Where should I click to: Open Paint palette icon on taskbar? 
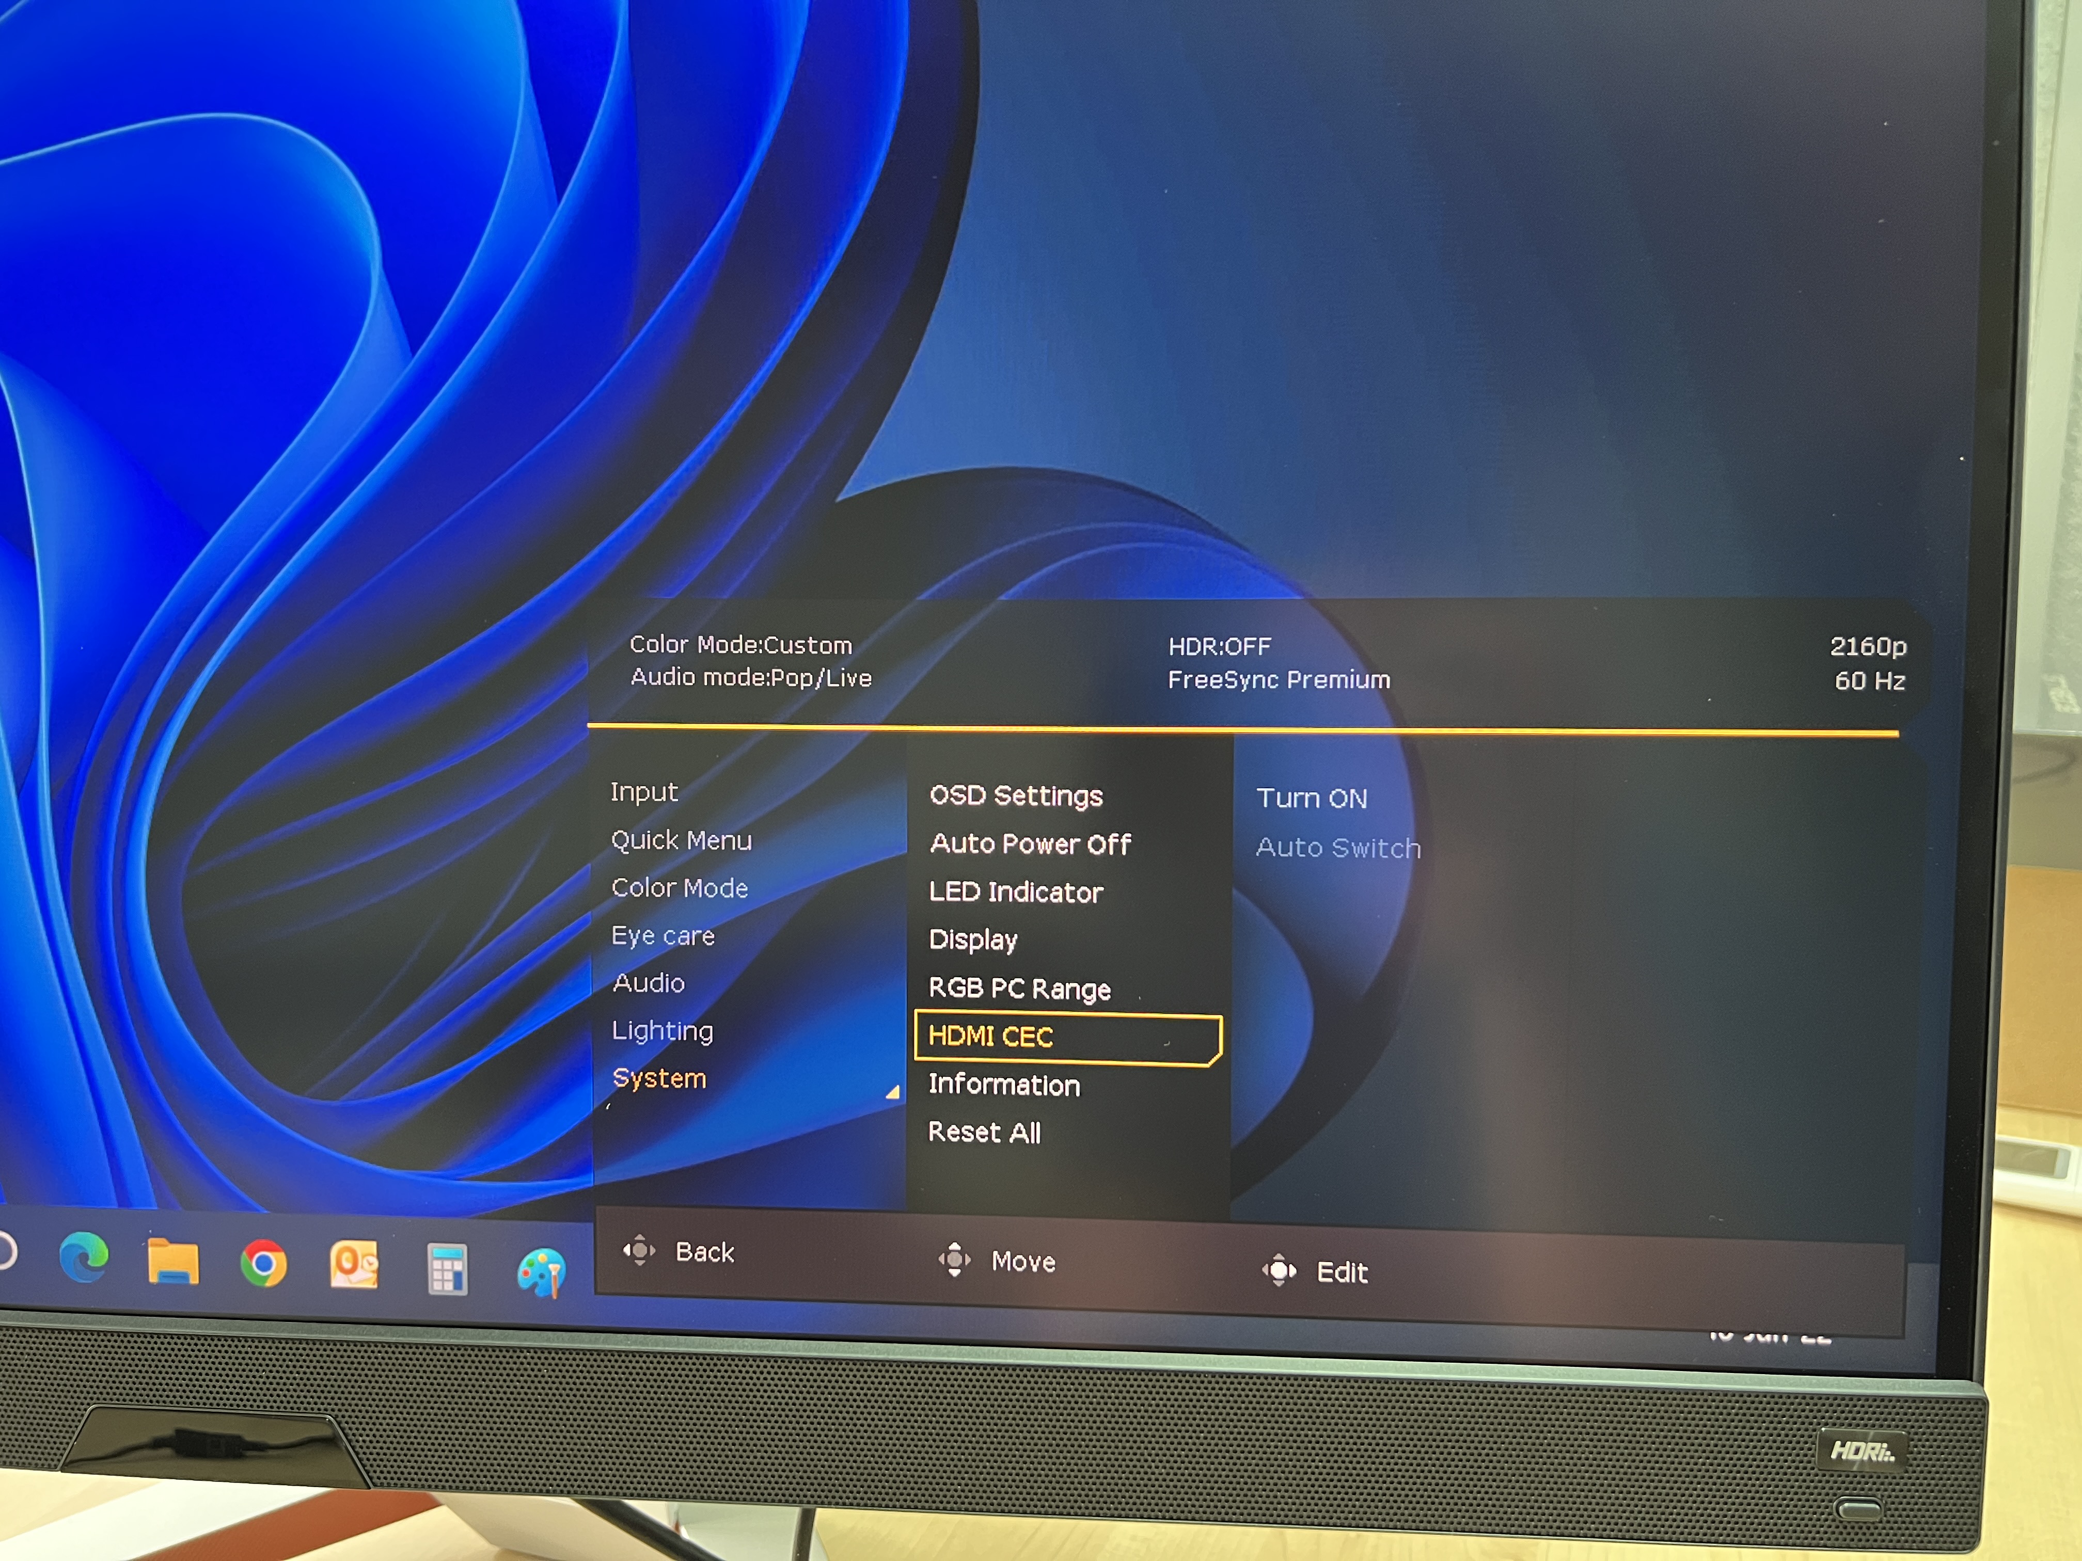541,1273
